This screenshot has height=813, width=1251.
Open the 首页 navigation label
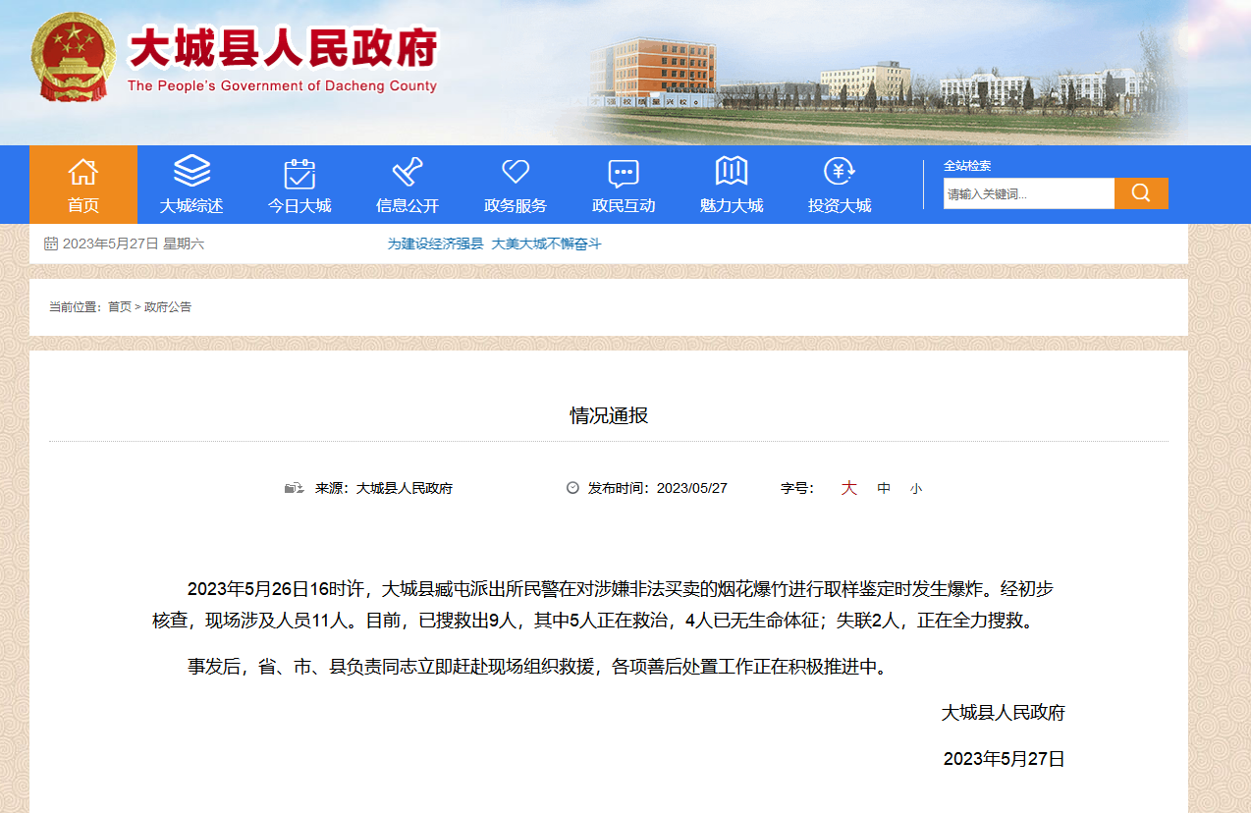[x=83, y=206]
